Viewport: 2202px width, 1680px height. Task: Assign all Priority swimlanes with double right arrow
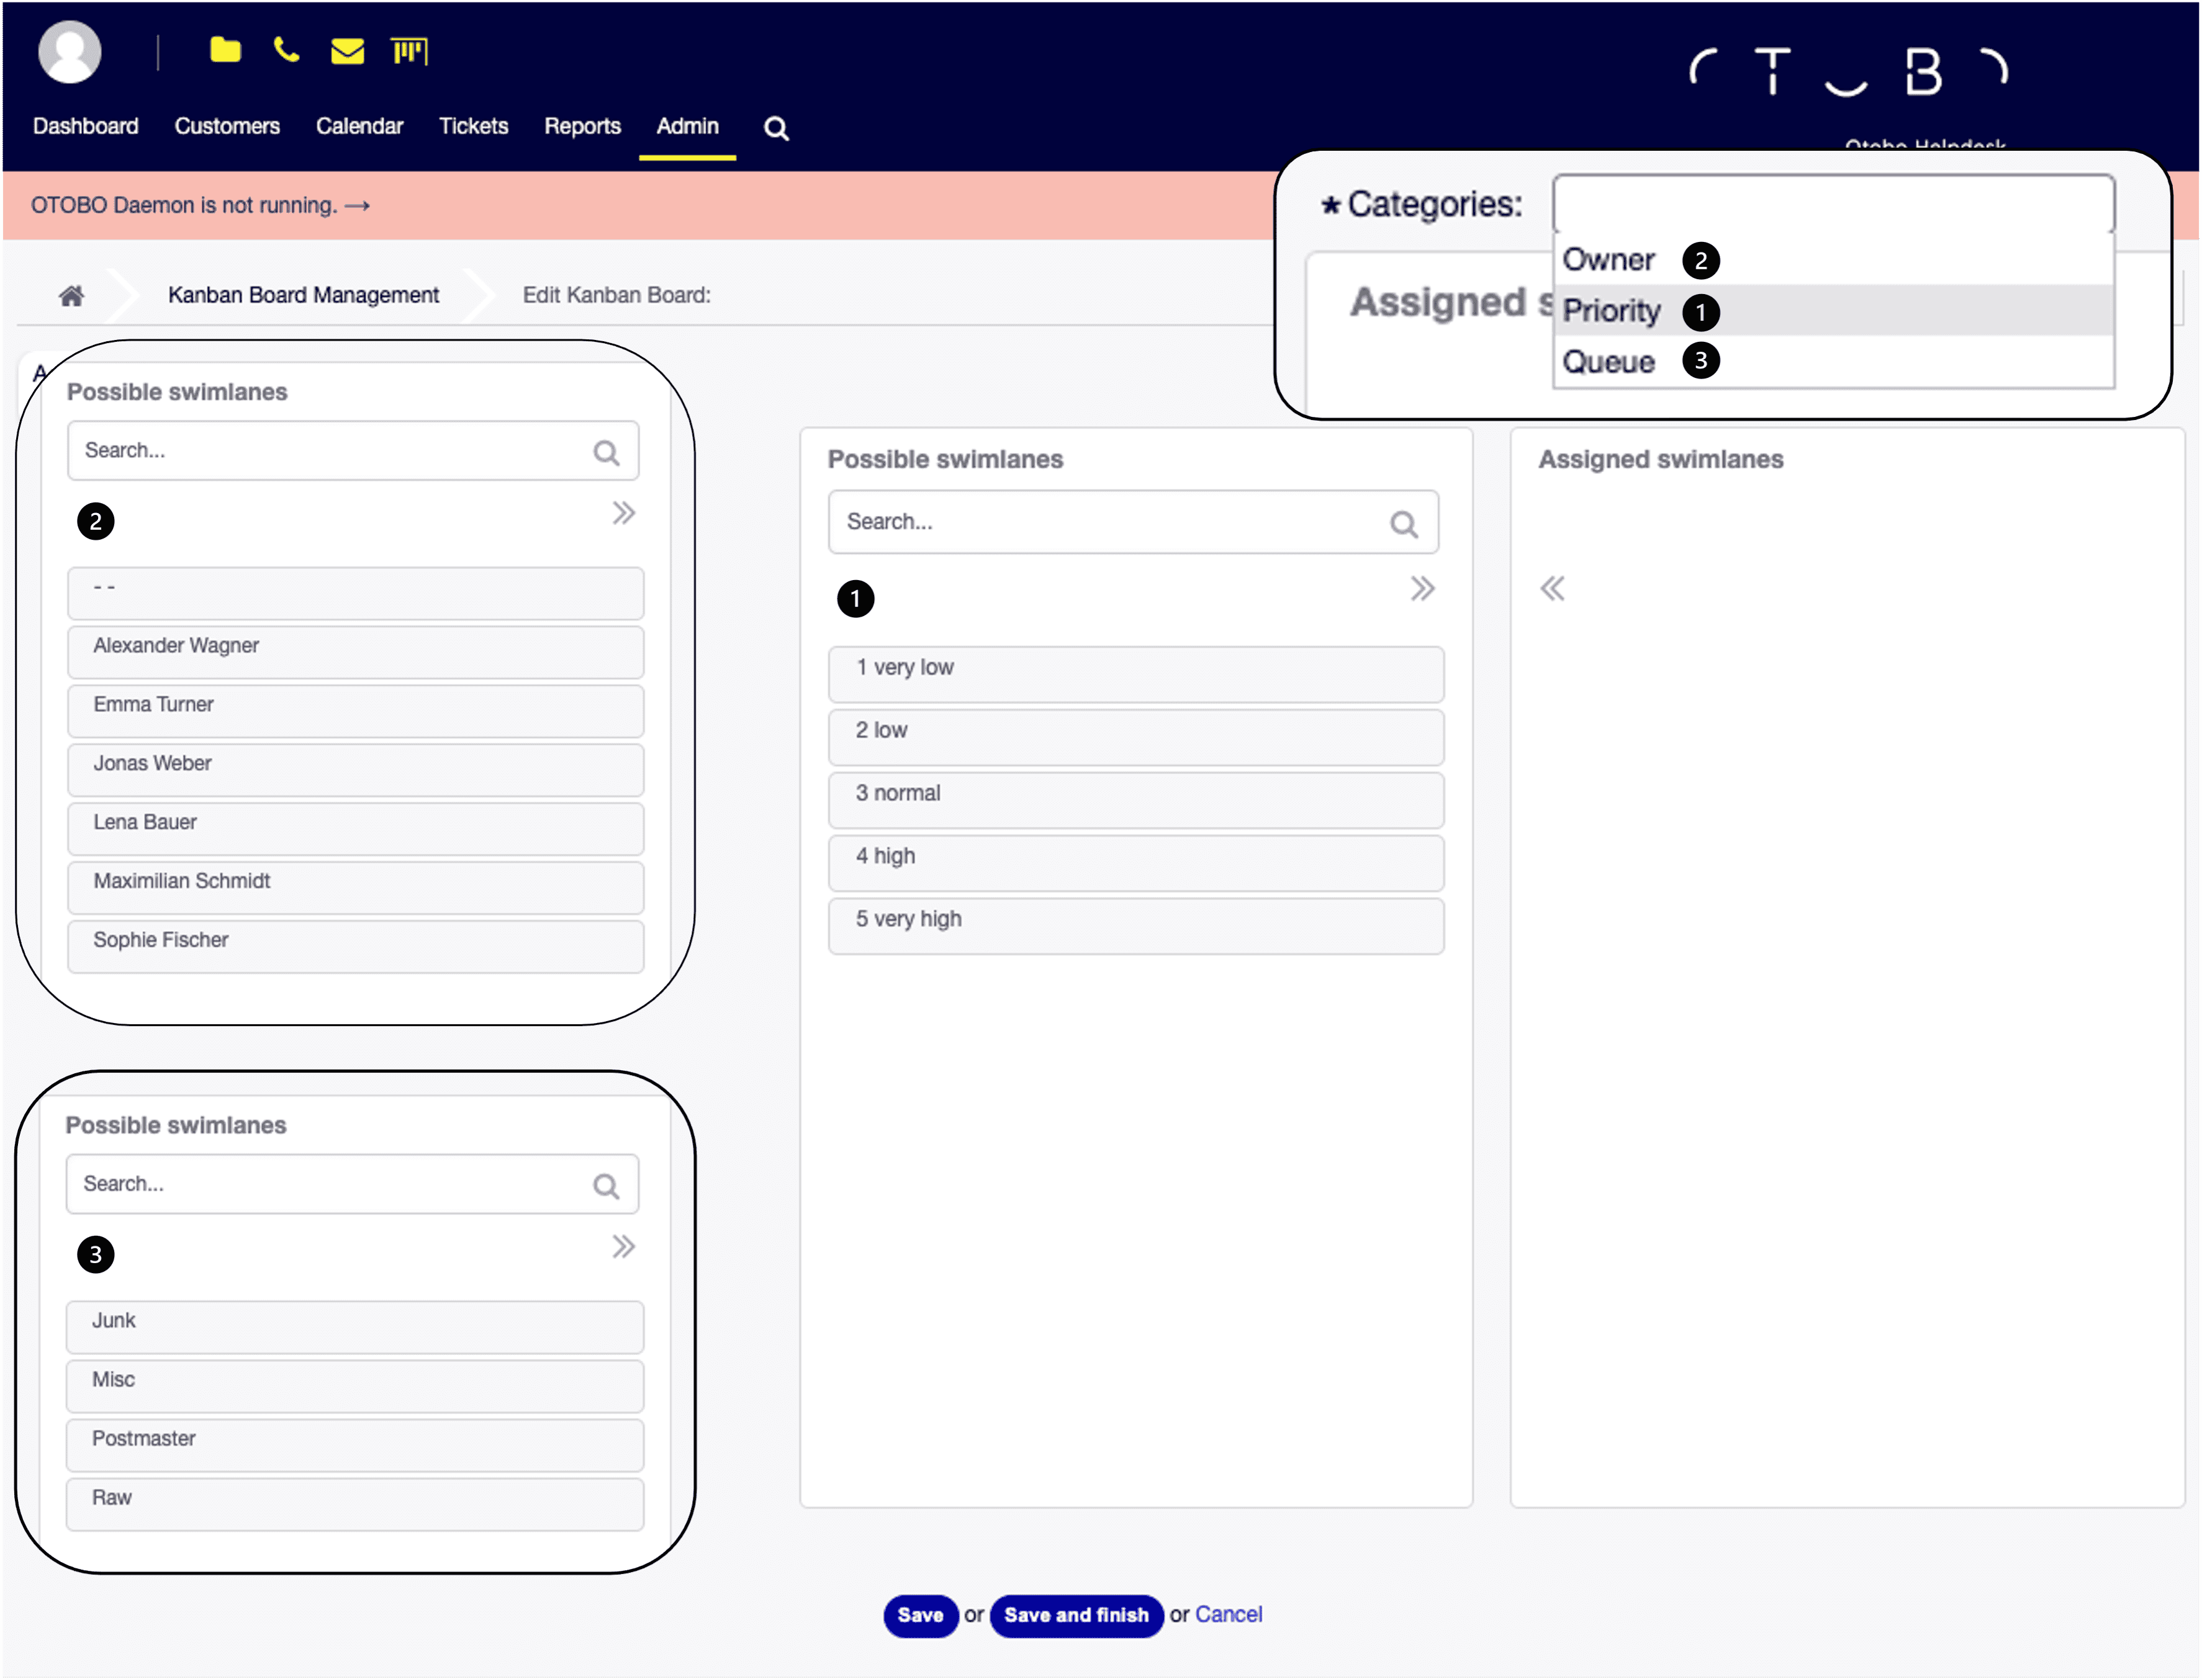pyautogui.click(x=1422, y=588)
